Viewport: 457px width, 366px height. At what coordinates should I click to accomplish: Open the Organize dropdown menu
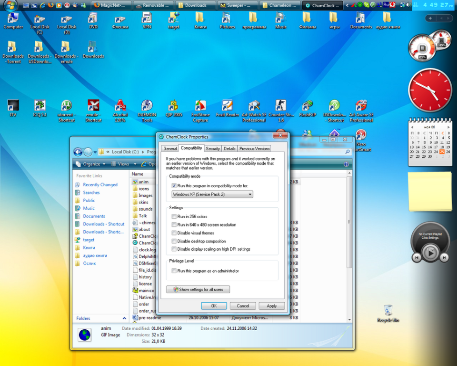90,164
